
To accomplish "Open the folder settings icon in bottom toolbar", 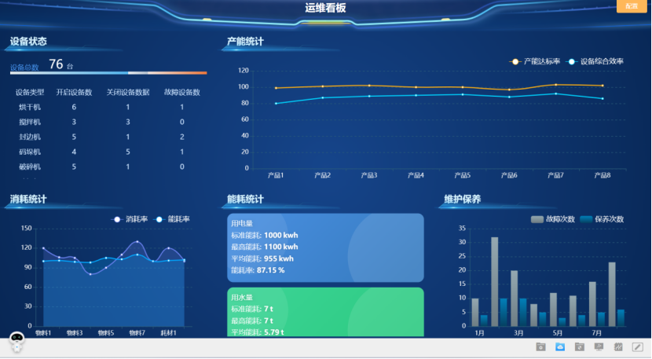I will click(x=540, y=346).
